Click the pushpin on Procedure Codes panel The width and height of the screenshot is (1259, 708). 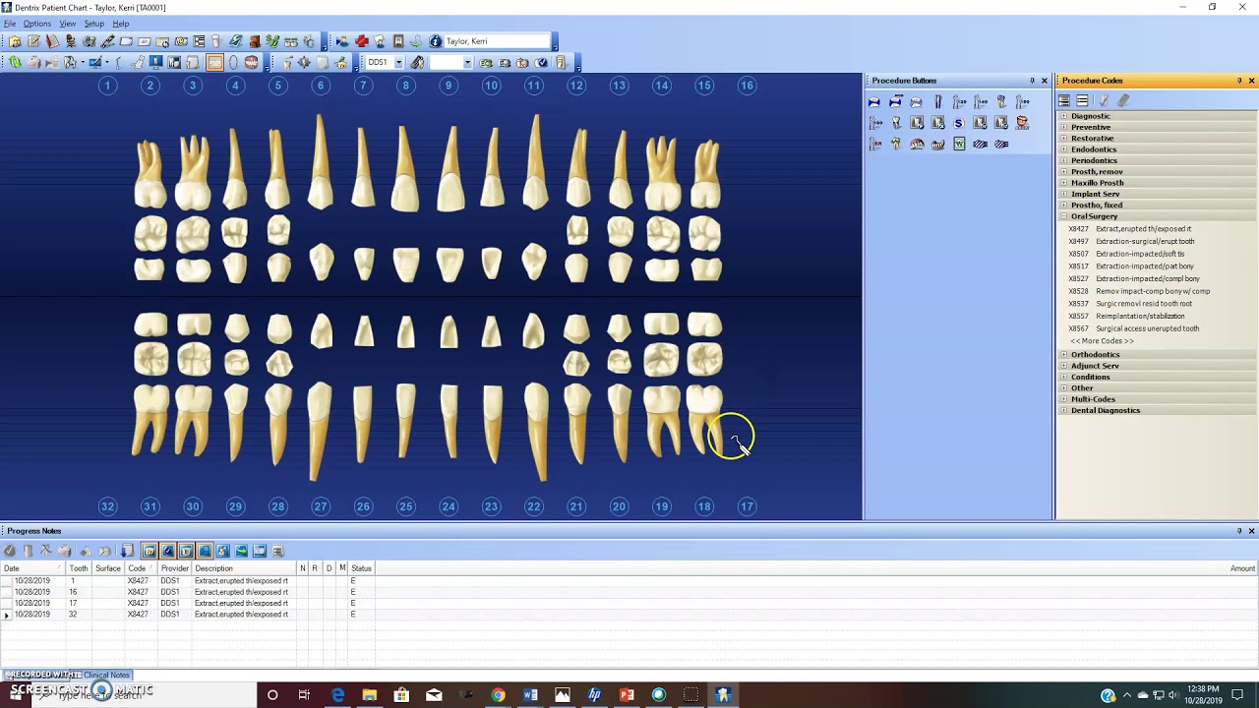click(1239, 81)
